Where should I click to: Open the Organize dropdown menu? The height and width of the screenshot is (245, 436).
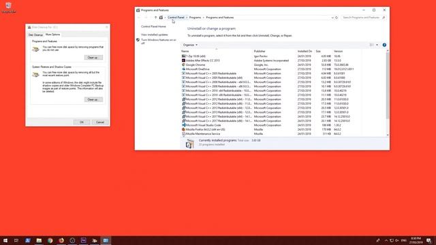[x=190, y=45]
